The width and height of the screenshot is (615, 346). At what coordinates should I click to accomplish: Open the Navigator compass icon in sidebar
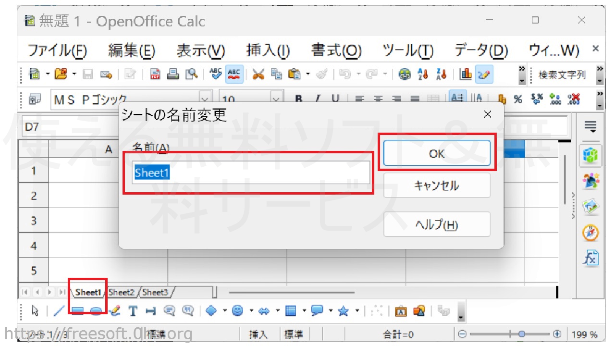point(590,233)
